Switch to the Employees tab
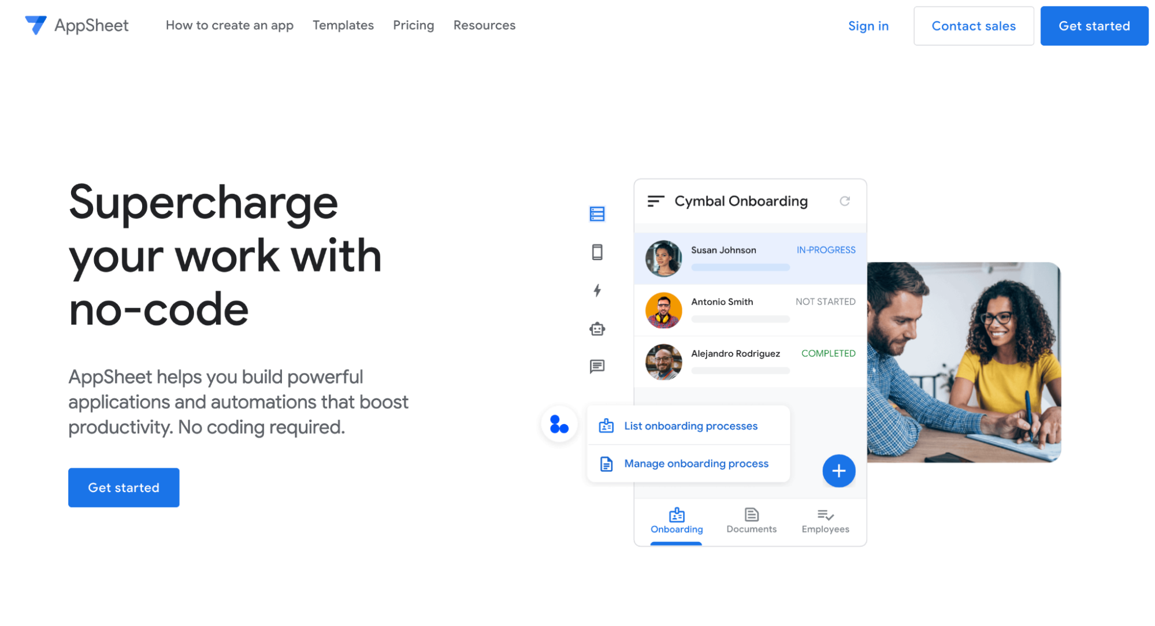 pyautogui.click(x=825, y=520)
